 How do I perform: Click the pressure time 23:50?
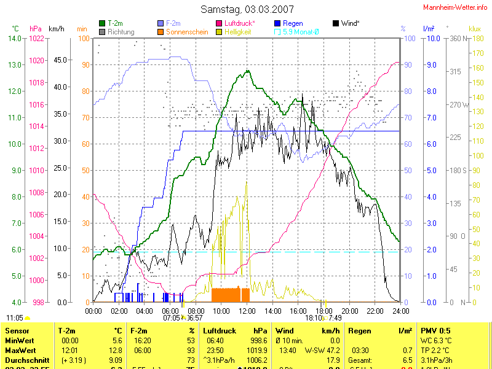[x=215, y=350]
